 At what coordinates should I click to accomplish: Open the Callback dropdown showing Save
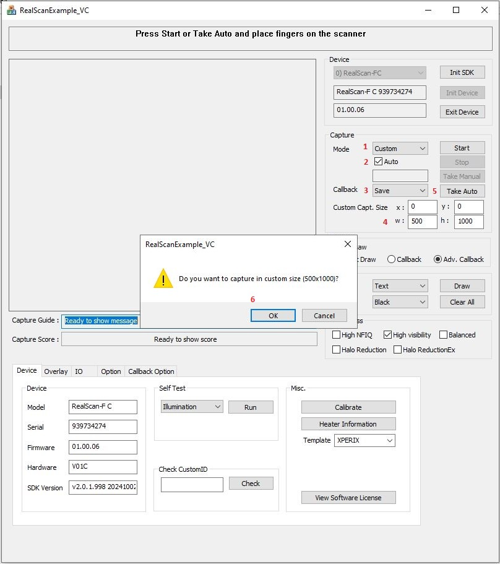400,190
